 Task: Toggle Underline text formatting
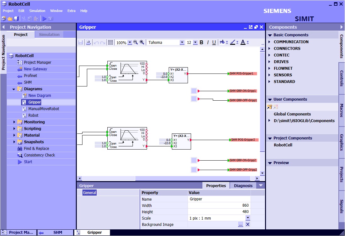(x=214, y=42)
